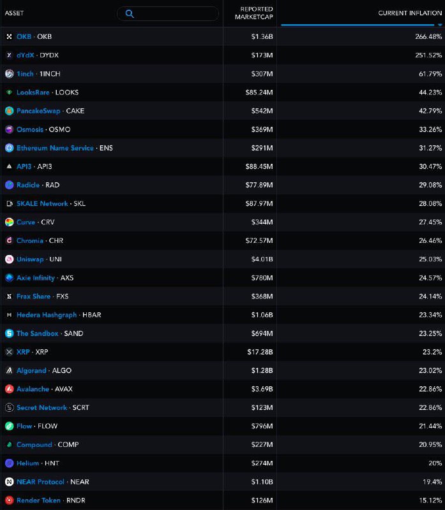Click the OKB token logo icon
Image resolution: width=445 pixels, height=510 pixels.
coord(9,36)
